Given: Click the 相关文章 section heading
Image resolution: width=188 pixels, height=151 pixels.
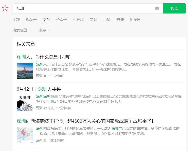Looking at the screenshot, I should pyautogui.click(x=26, y=44).
